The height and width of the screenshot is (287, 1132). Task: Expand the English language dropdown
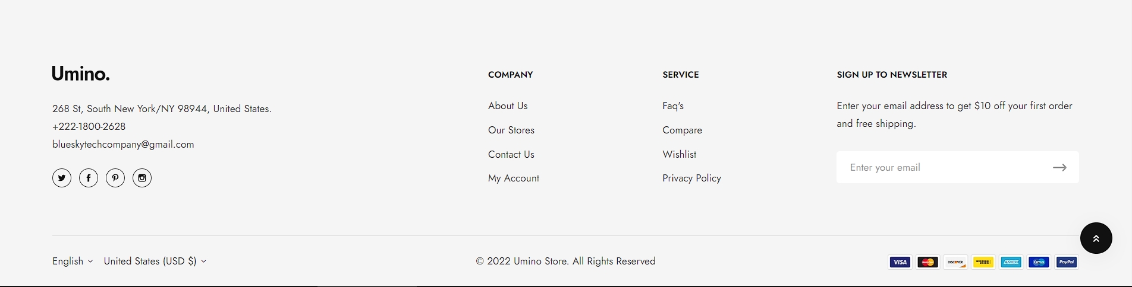pyautogui.click(x=73, y=262)
